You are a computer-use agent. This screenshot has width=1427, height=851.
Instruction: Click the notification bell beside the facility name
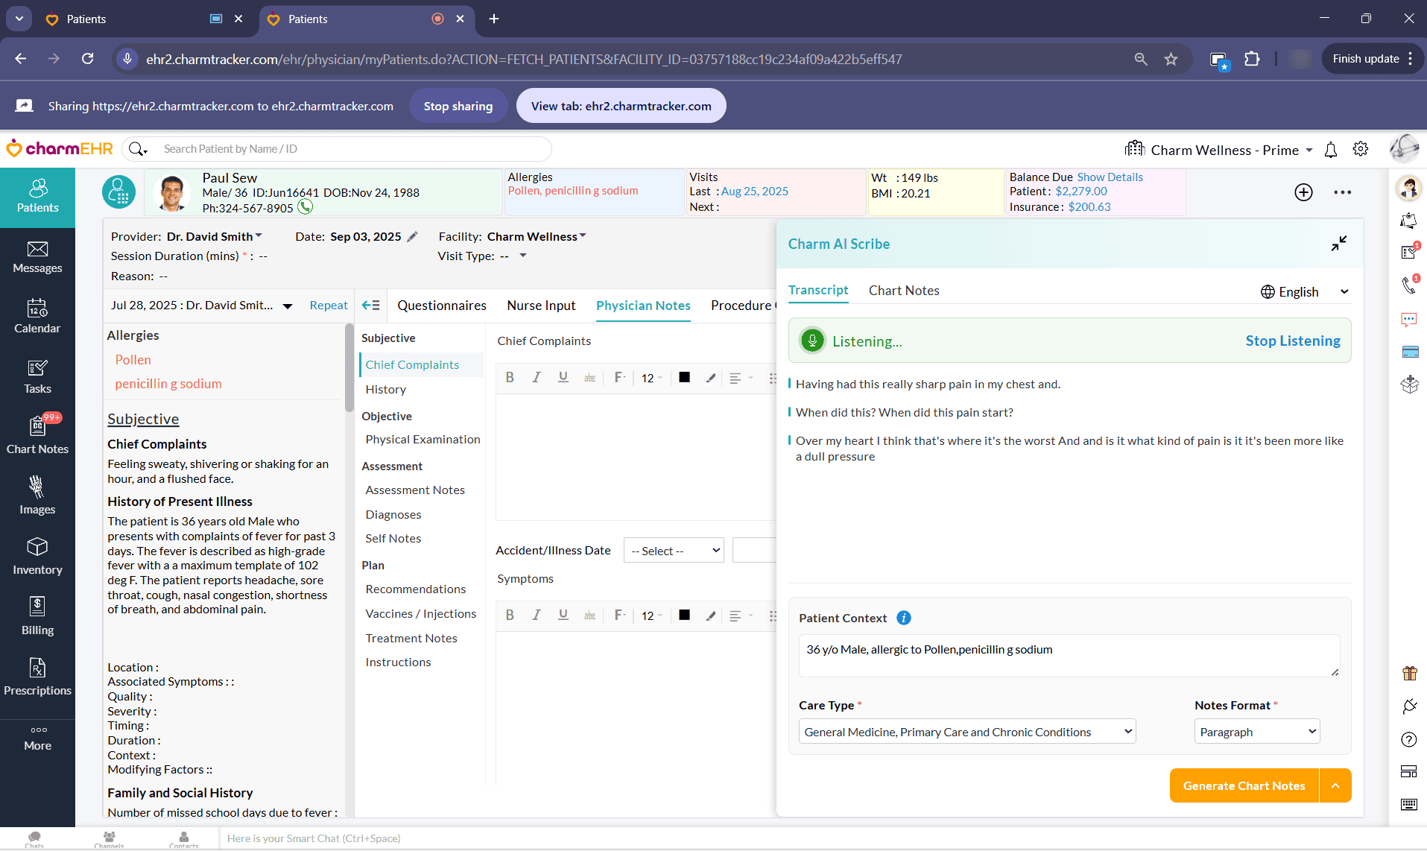[1331, 150]
